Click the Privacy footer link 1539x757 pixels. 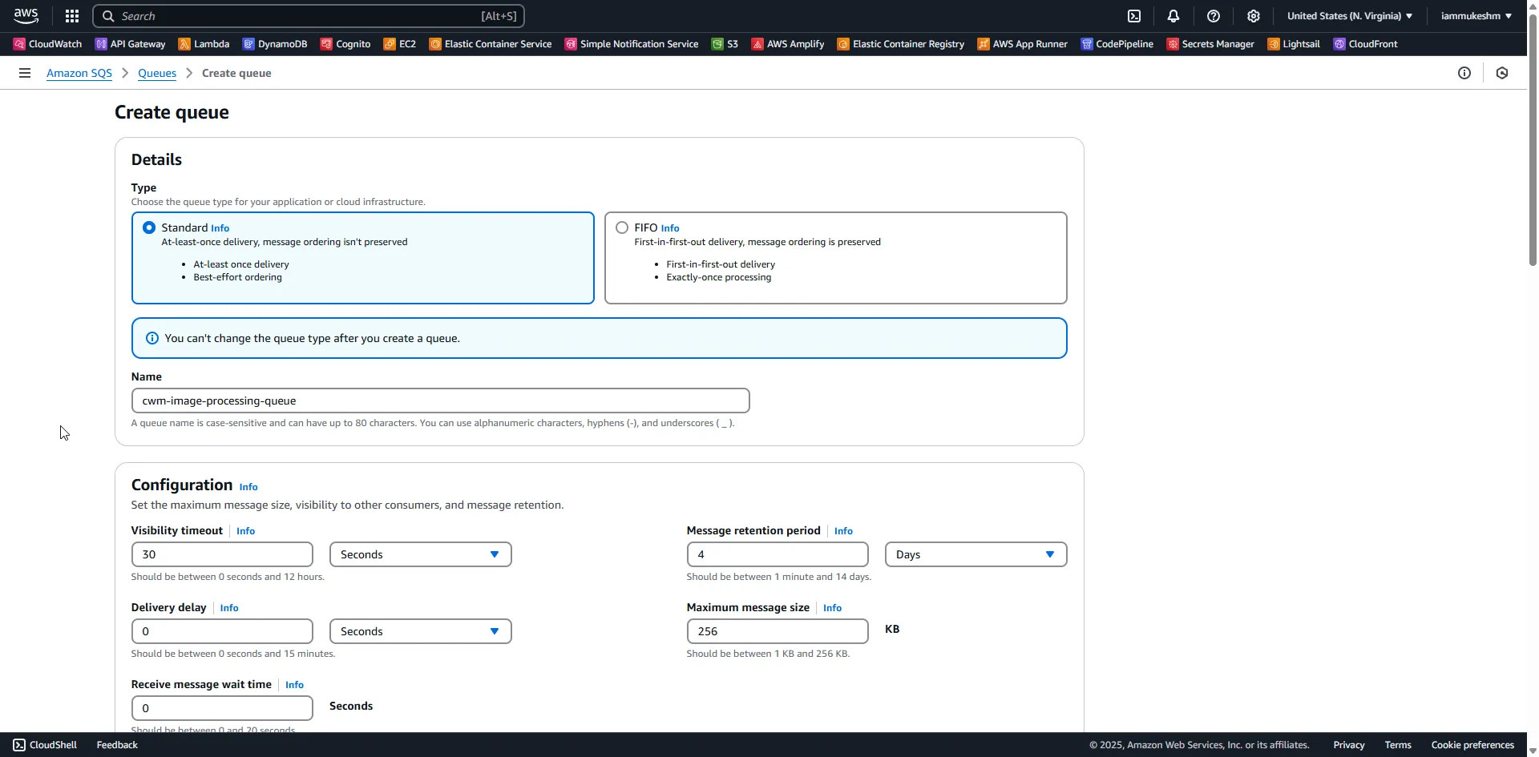[1348, 744]
